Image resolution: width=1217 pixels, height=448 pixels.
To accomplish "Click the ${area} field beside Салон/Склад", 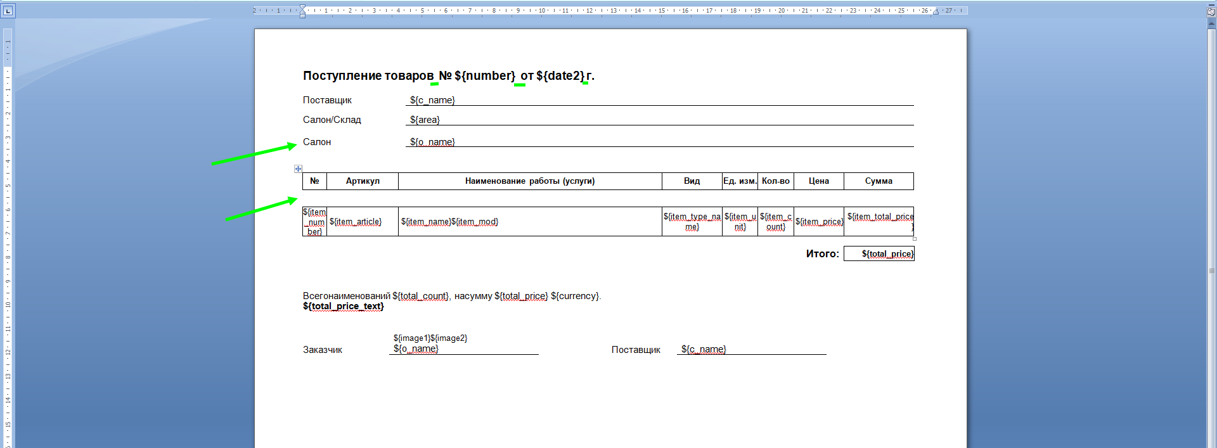I will (x=425, y=120).
